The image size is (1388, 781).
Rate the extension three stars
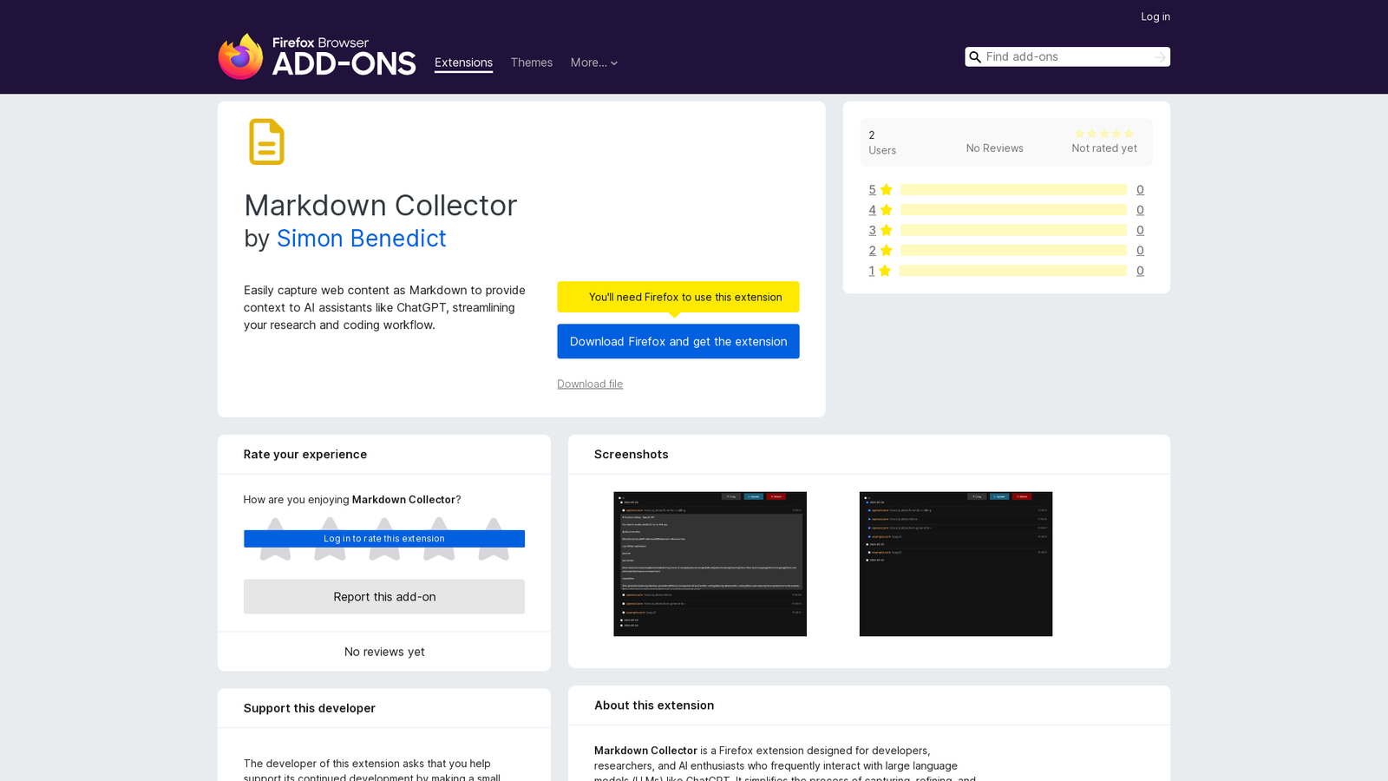384,539
